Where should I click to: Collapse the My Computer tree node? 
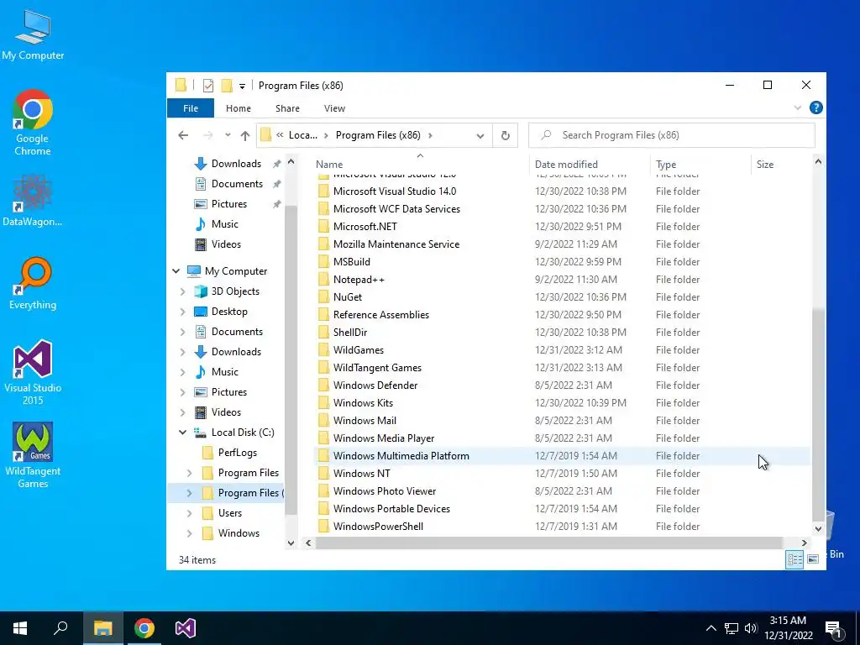176,271
